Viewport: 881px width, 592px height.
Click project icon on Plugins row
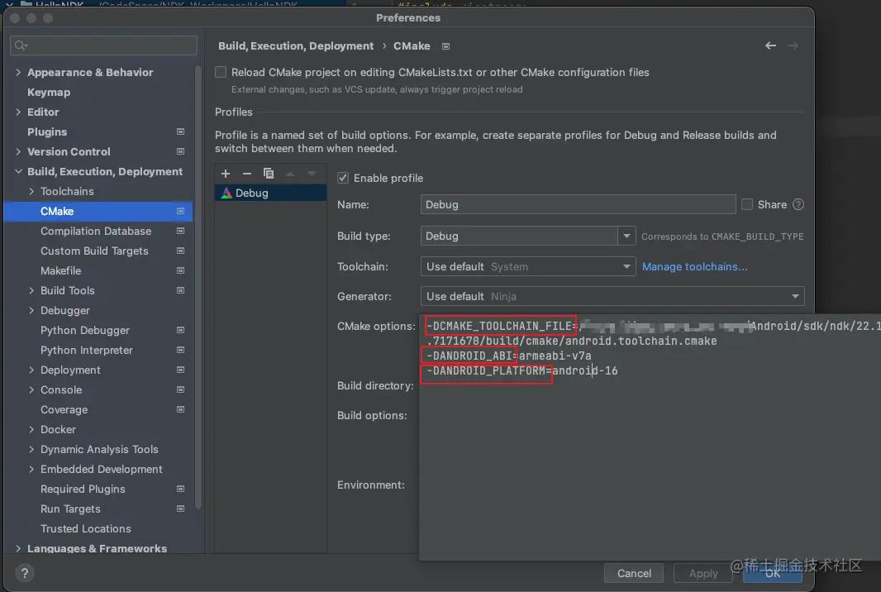point(180,131)
